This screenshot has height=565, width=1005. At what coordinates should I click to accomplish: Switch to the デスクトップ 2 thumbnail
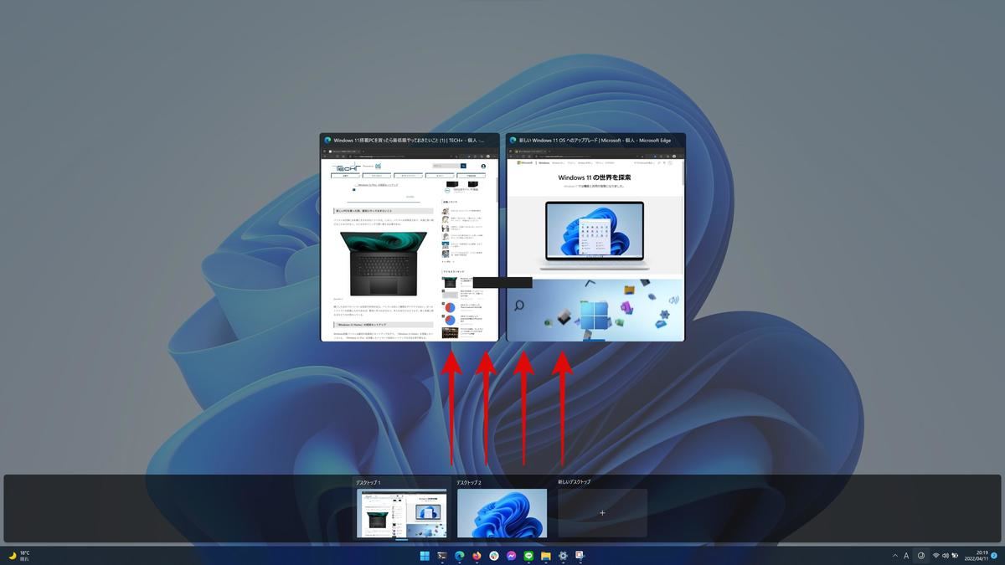[x=502, y=513]
